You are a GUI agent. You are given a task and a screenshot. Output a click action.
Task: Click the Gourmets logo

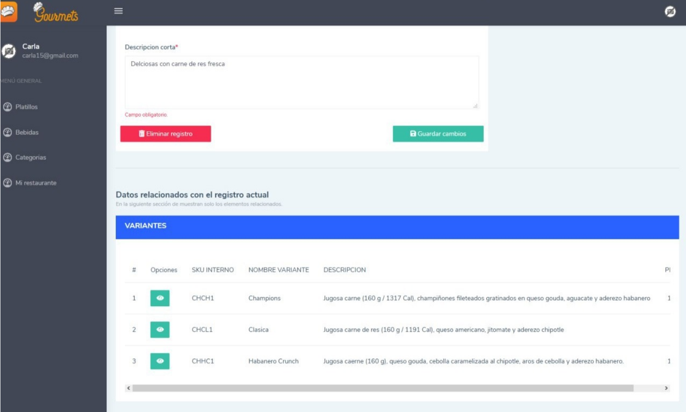tap(56, 13)
